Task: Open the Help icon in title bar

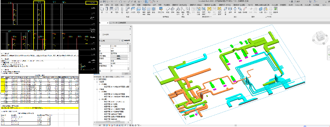Action: (315, 1)
